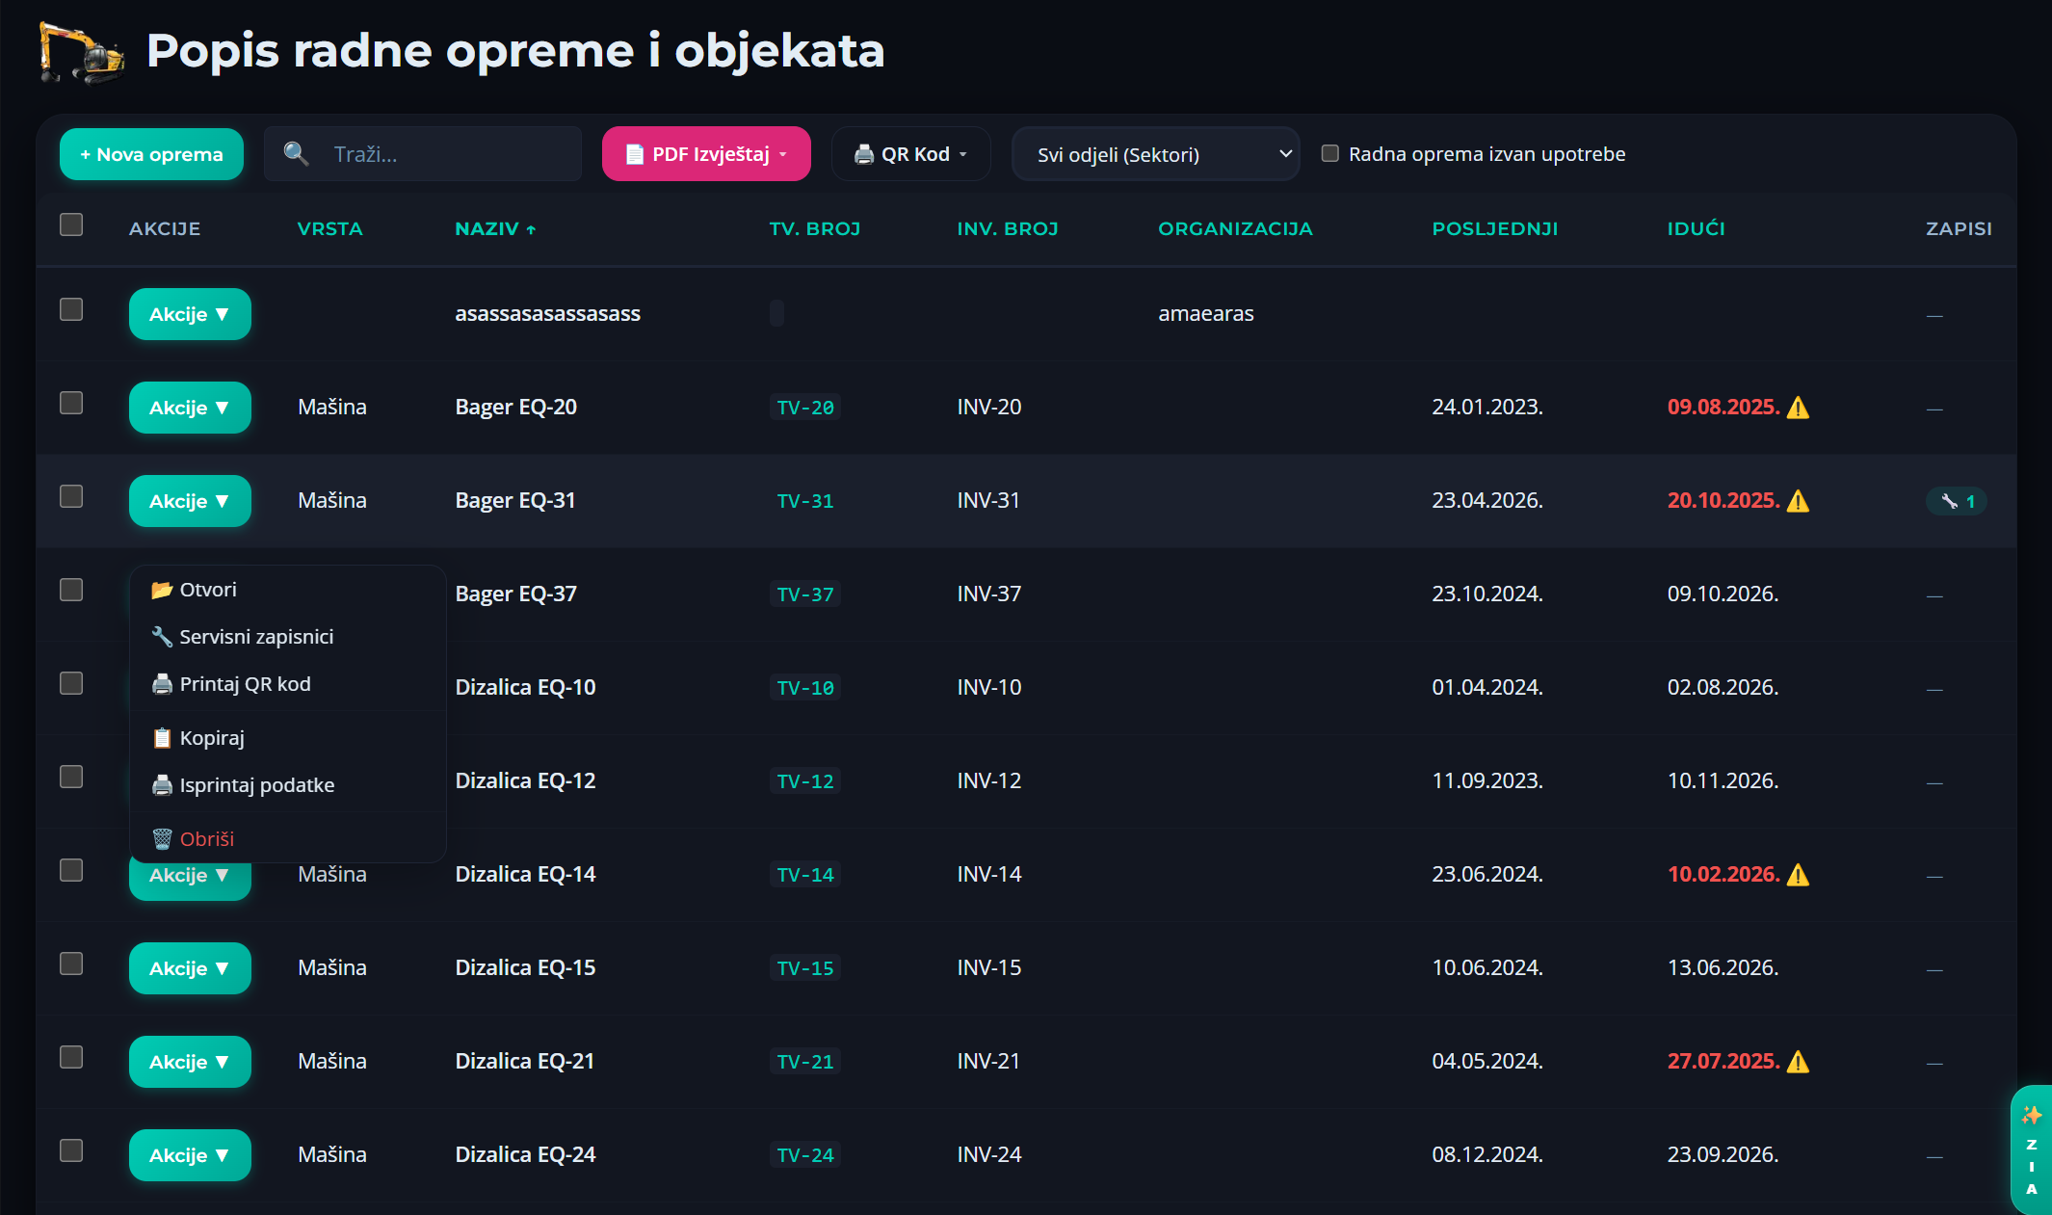Open Akcije dropdown for Bager EQ-31
The image size is (2052, 1215).
[190, 501]
